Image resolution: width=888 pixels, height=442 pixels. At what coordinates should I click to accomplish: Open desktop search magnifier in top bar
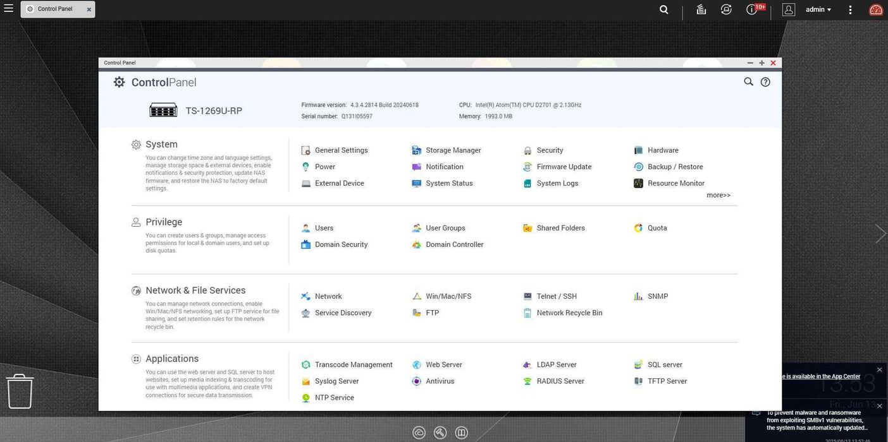663,9
